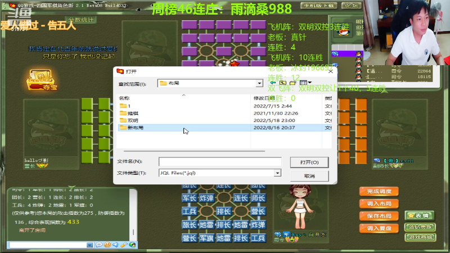Select the 旅长 piece on the board
This screenshot has width=450, height=253.
coord(190,225)
